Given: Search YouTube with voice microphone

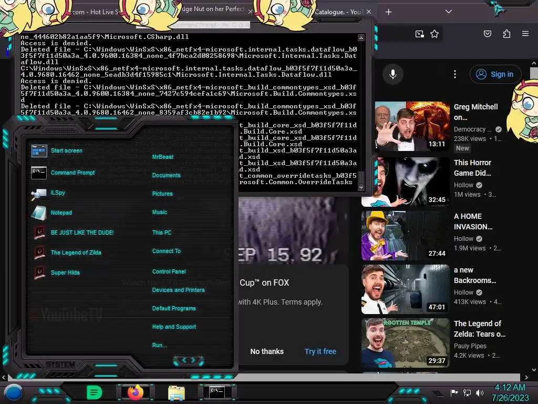Looking at the screenshot, I should [393, 74].
